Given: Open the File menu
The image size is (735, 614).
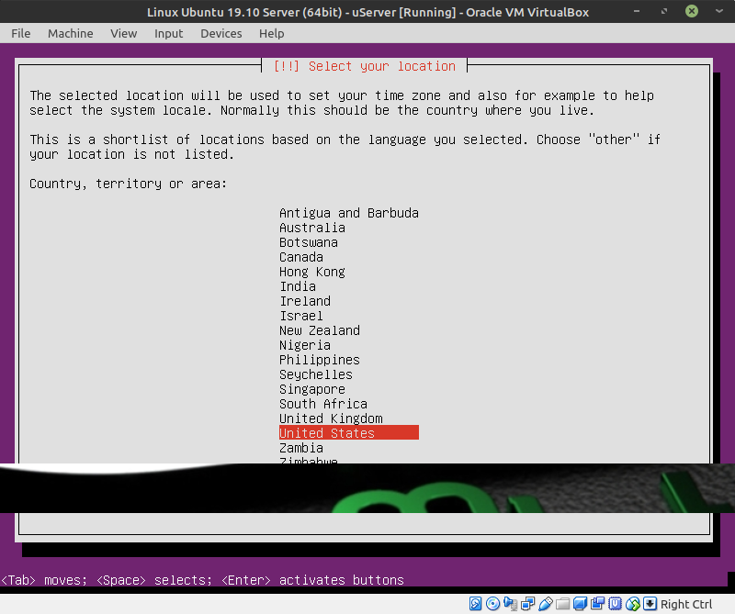Looking at the screenshot, I should (20, 34).
